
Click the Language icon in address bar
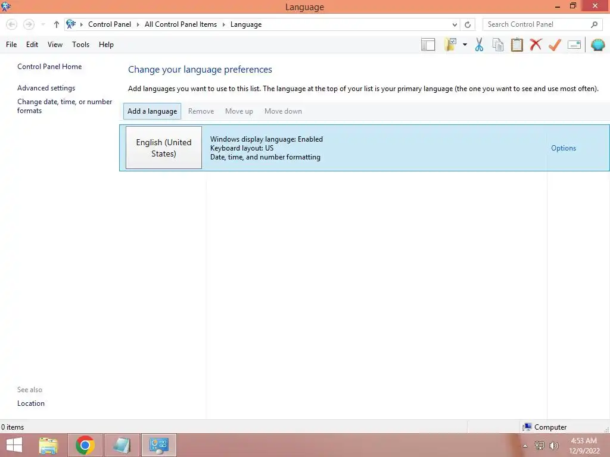click(x=71, y=24)
